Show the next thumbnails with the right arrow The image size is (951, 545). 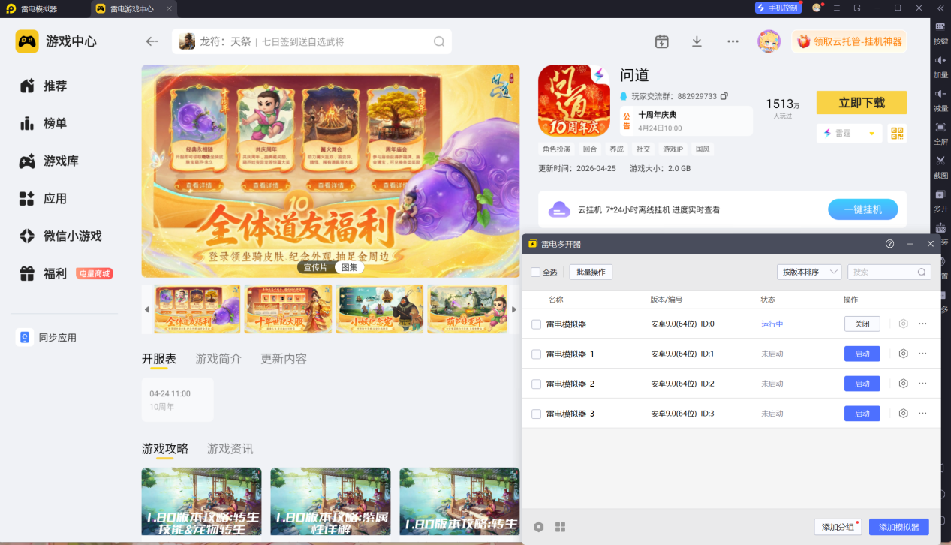(x=514, y=309)
